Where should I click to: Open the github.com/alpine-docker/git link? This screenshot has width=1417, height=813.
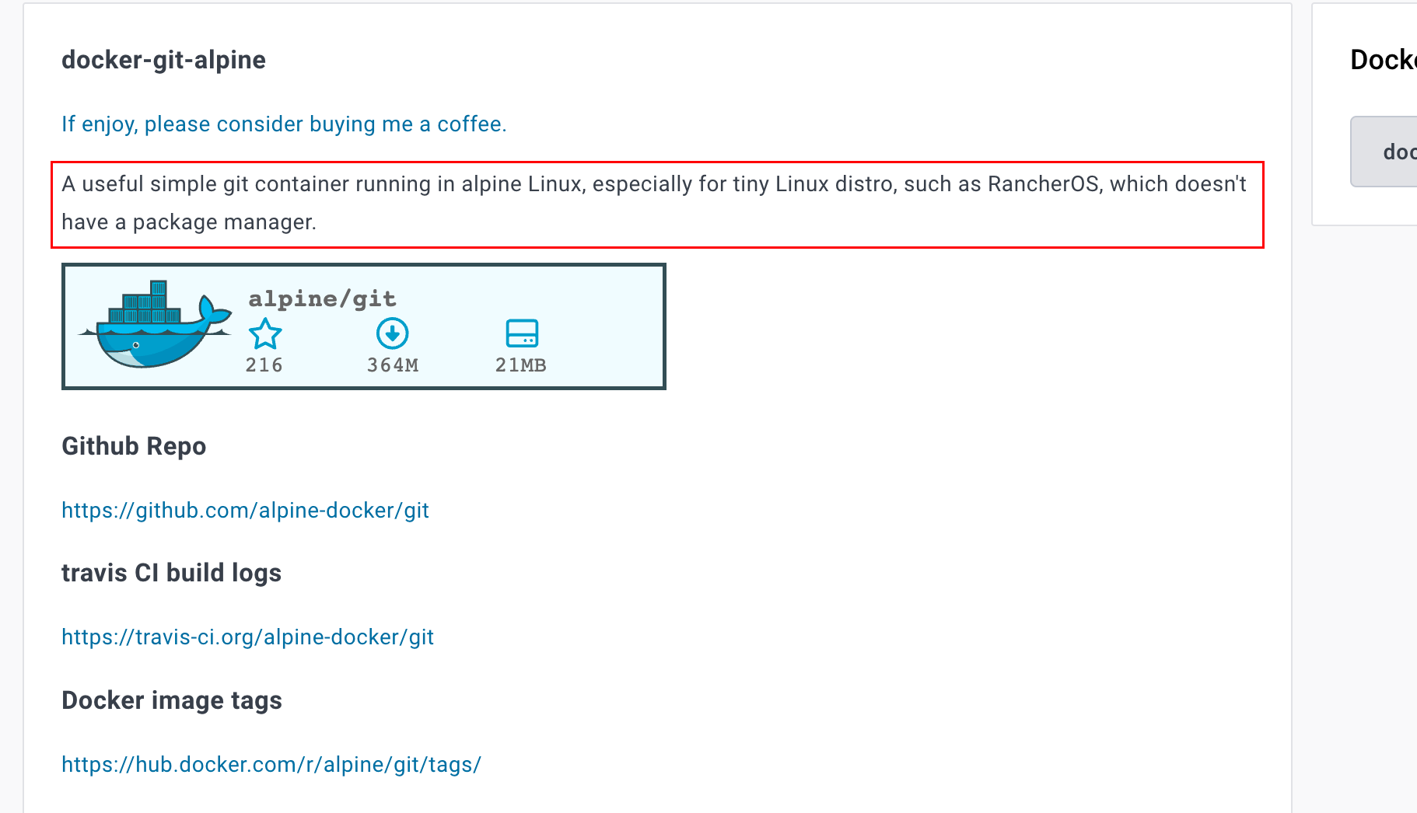pos(245,511)
